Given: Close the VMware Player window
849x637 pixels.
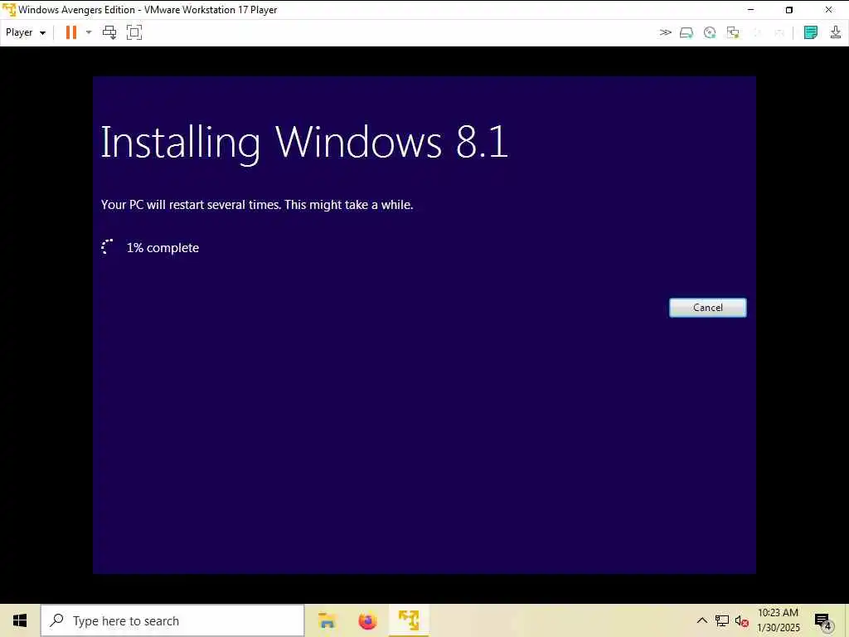Looking at the screenshot, I should click(828, 10).
